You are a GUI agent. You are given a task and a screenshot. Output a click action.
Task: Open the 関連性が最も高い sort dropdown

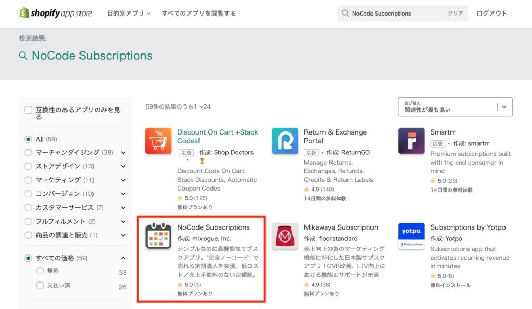tap(455, 106)
